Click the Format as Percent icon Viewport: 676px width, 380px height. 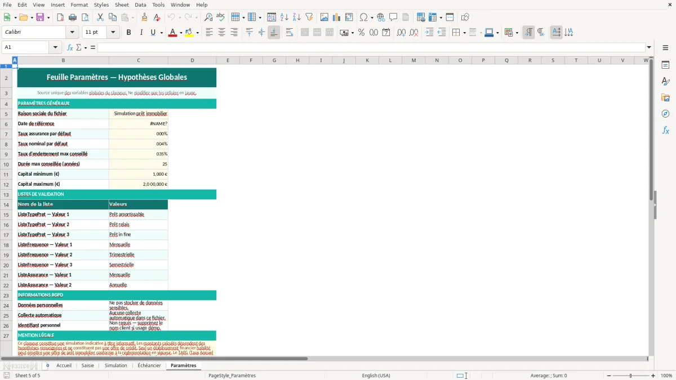[362, 33]
